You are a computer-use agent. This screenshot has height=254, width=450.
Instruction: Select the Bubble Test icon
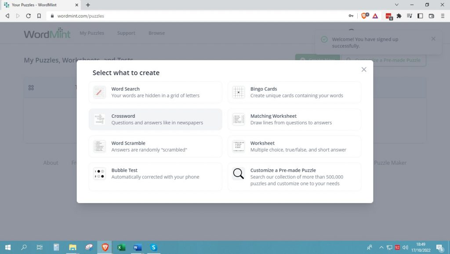(100, 174)
